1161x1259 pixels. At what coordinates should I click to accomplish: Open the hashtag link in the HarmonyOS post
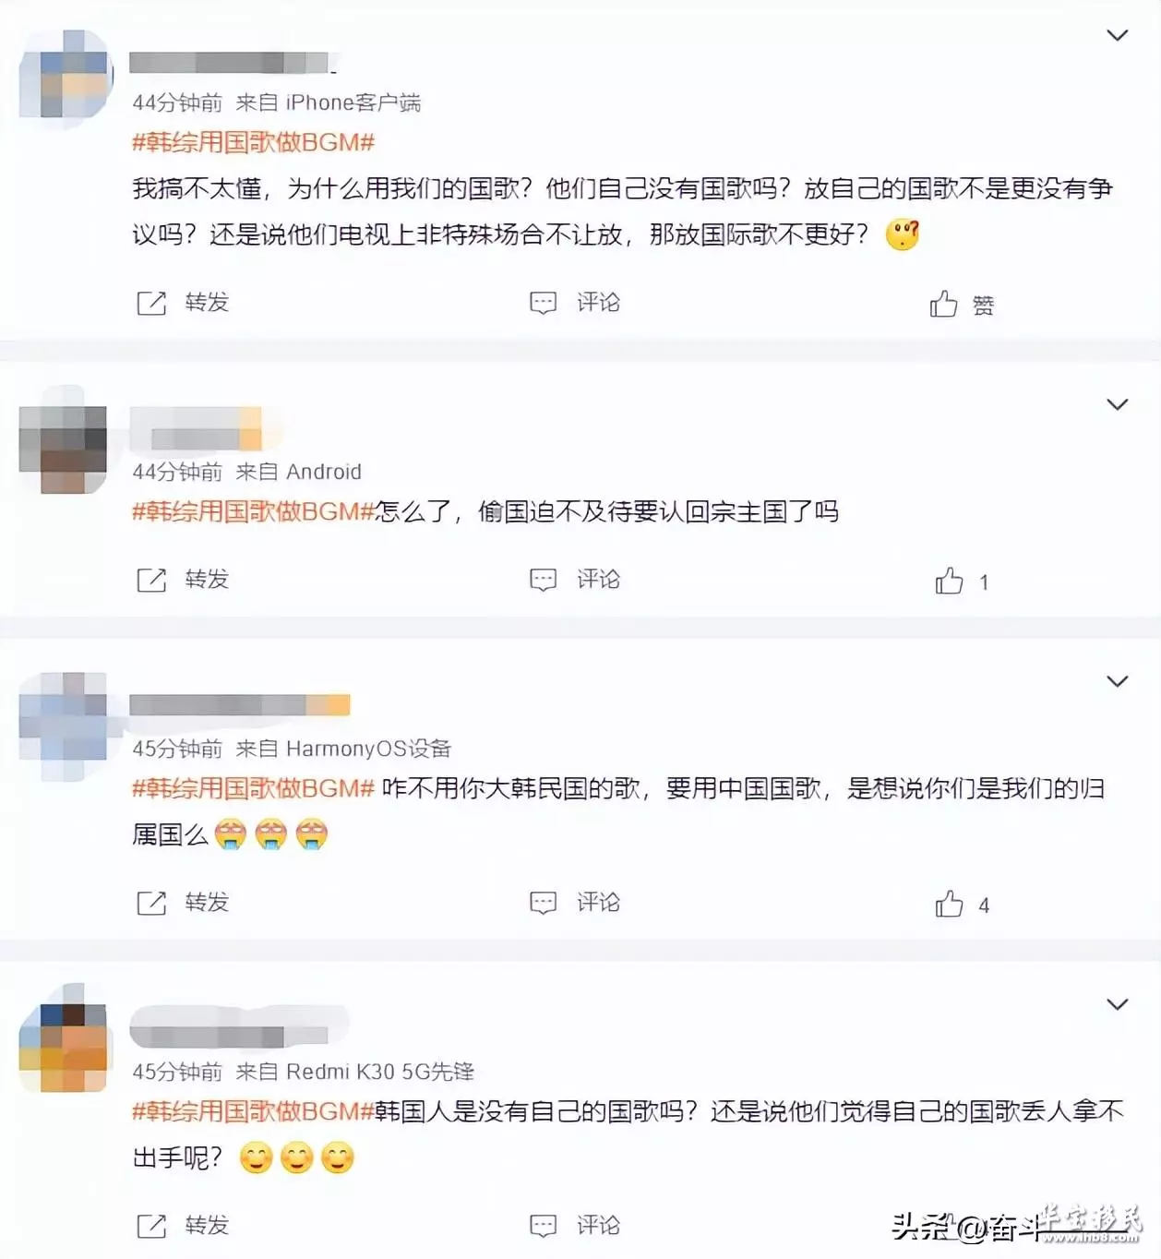pyautogui.click(x=254, y=788)
